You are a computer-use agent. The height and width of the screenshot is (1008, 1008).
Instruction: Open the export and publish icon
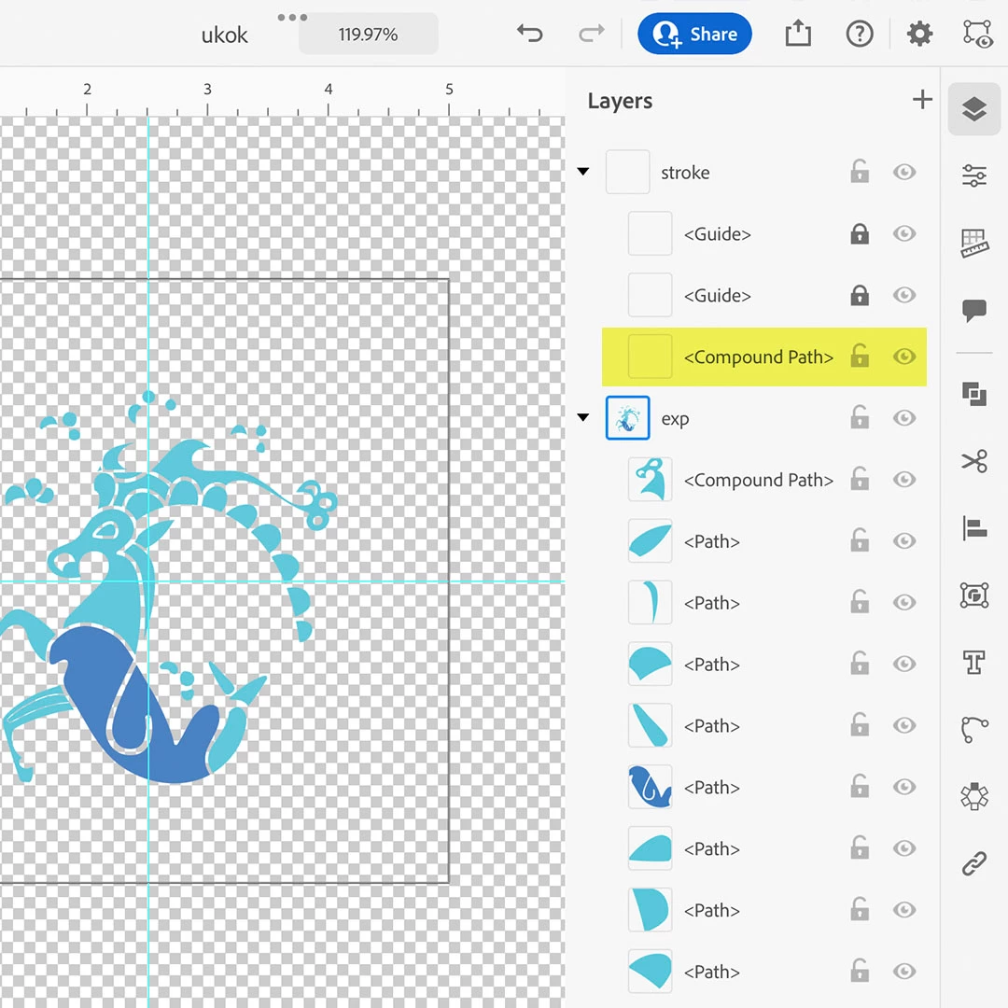click(x=798, y=33)
